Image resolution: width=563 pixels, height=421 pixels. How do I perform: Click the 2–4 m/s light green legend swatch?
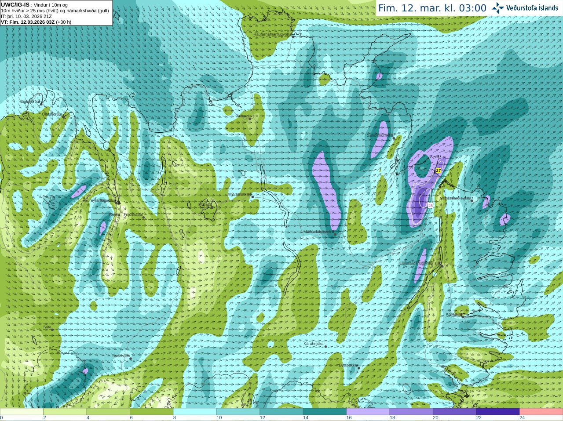pyautogui.click(x=65, y=412)
